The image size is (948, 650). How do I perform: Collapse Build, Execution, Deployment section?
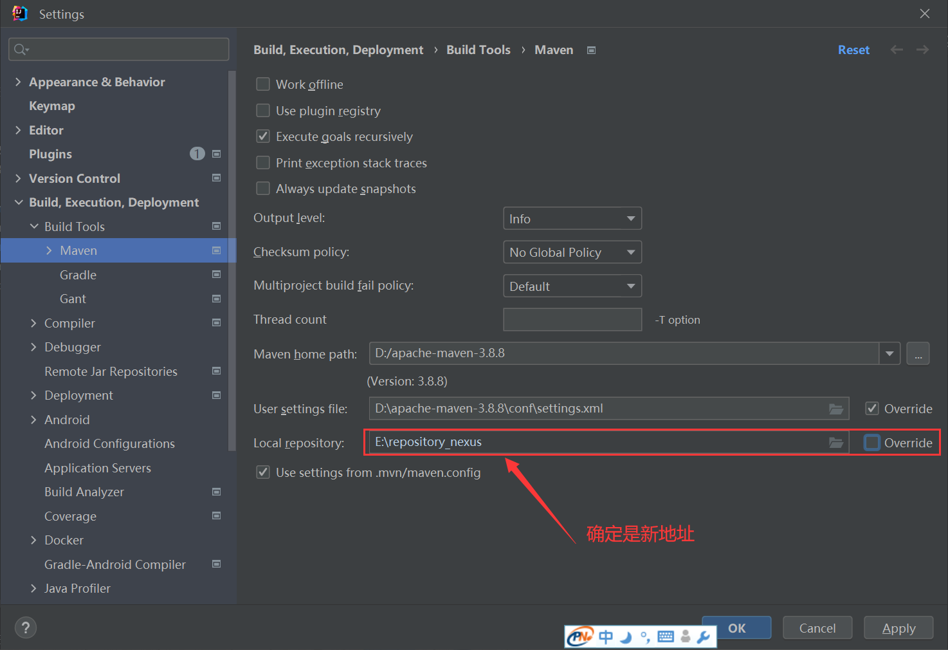[x=18, y=202]
